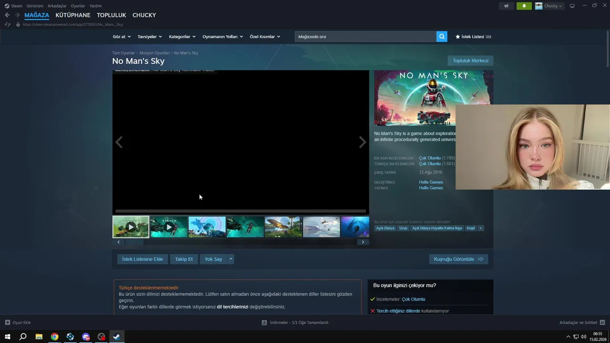Screen dimensions: 610x343
Task: Switch to the KÜTÜPHANE tab
Action: 73,15
